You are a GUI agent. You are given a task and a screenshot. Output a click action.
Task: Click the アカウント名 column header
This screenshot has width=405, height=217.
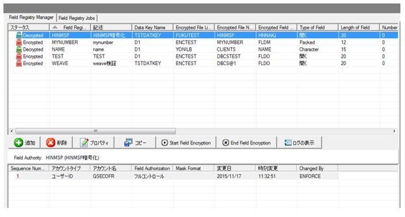click(111, 168)
